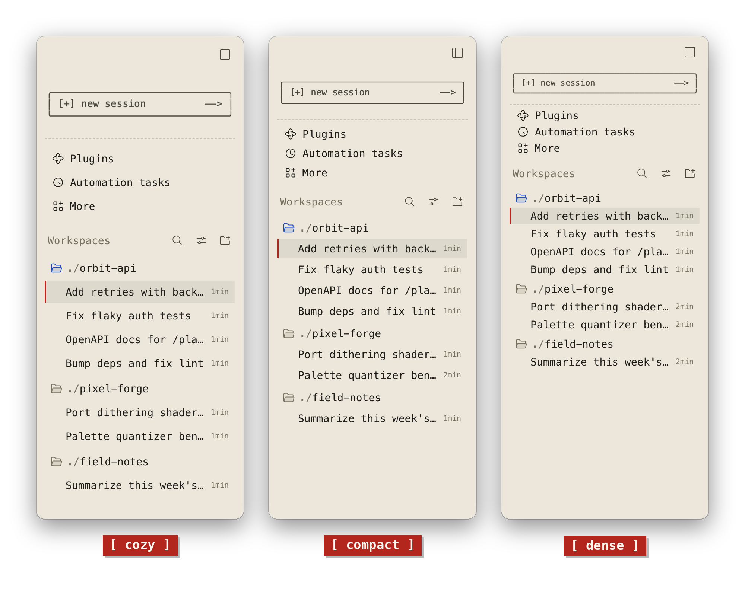Click search icon in dense Workspaces header
The width and height of the screenshot is (745, 600).
coord(642,173)
